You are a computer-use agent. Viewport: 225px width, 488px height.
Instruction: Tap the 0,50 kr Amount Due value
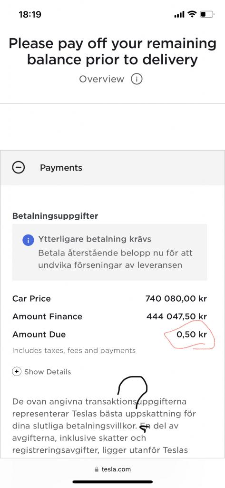191,335
